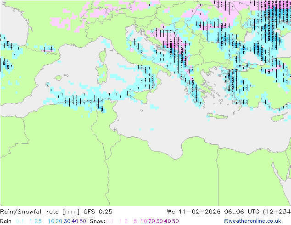
Task: Pick the rain legend value 40
Action: point(75,221)
